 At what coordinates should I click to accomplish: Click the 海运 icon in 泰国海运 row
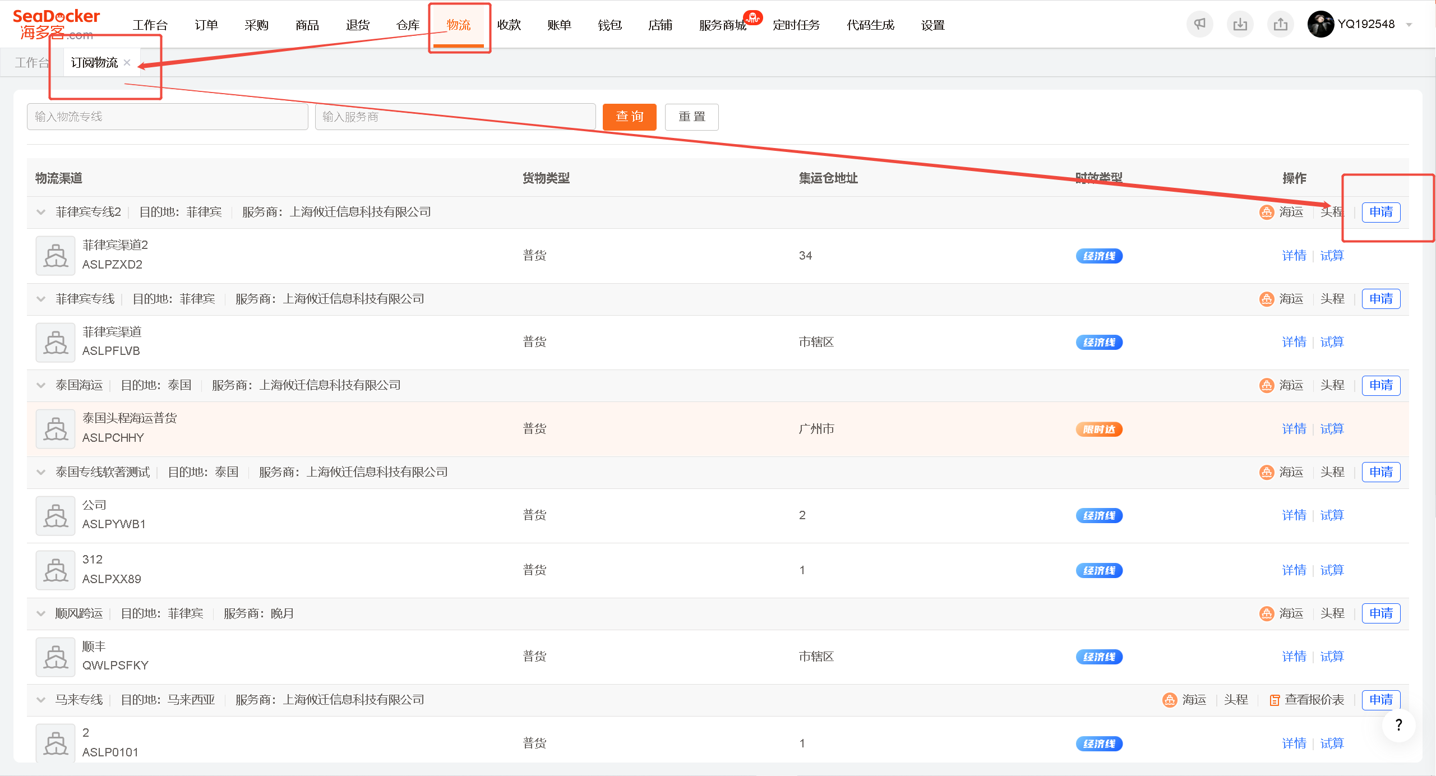(x=1266, y=385)
